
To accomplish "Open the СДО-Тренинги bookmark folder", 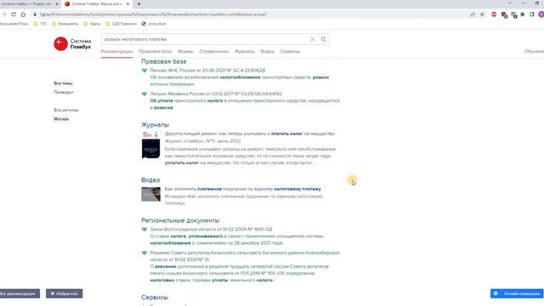I will pos(121,24).
